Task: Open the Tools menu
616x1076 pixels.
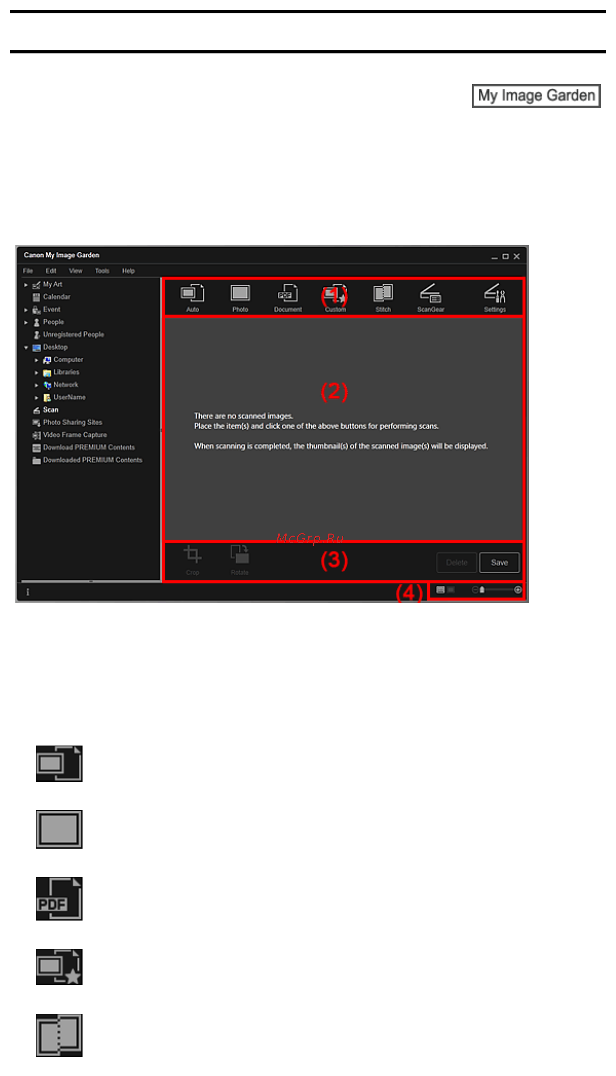Action: pyautogui.click(x=102, y=271)
